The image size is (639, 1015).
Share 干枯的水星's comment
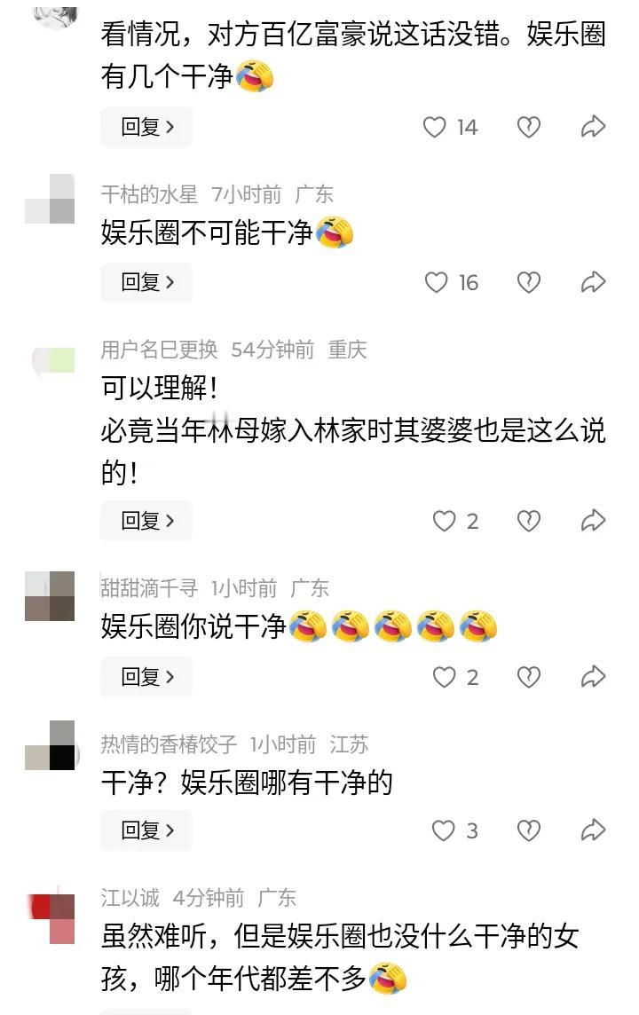coord(593,282)
